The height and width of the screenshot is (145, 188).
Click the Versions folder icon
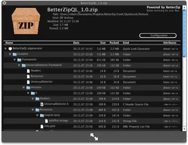28,88
